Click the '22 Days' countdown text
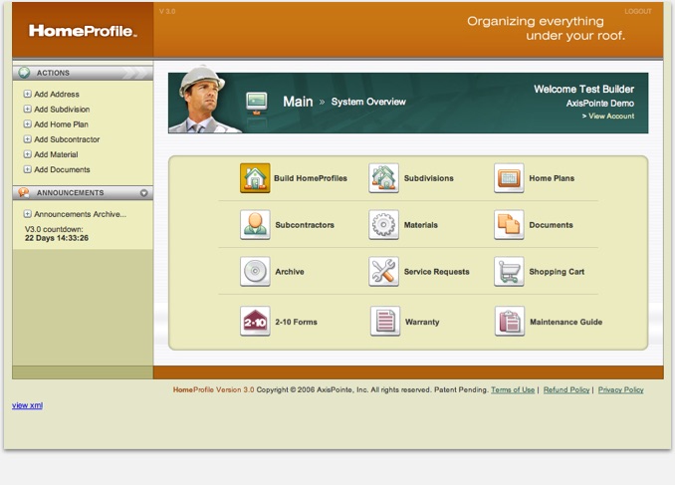This screenshot has height=485, width=675. [x=57, y=238]
